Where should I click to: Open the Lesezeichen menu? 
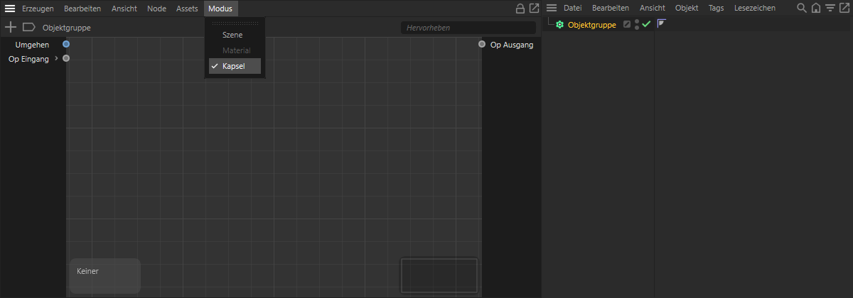pos(754,9)
